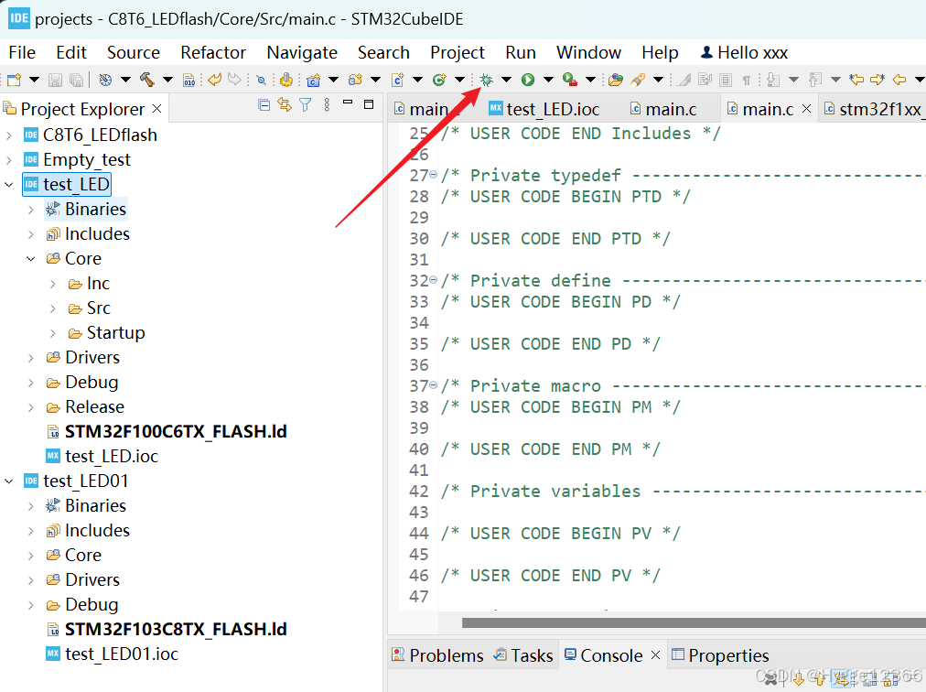926x692 pixels.
Task: Collapse the test_LED01 project
Action: (x=9, y=481)
